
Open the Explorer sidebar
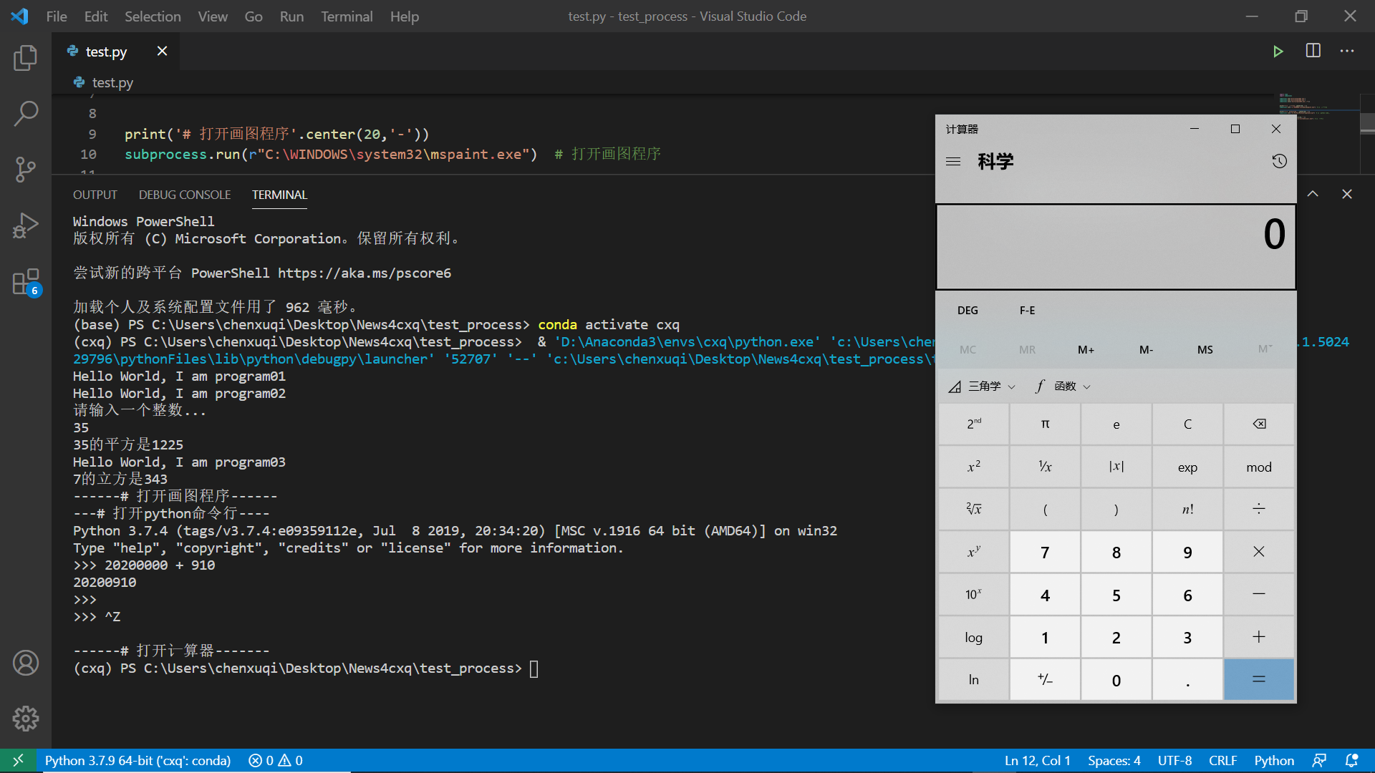pyautogui.click(x=26, y=57)
